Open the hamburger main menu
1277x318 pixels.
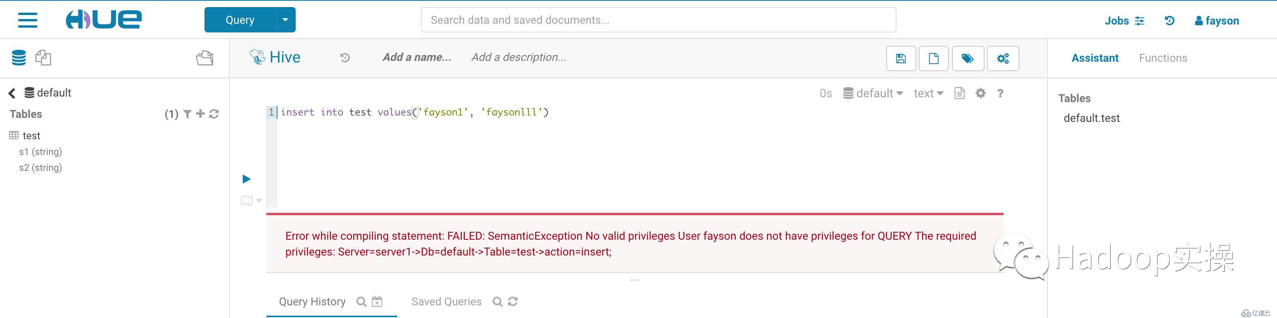(x=28, y=20)
